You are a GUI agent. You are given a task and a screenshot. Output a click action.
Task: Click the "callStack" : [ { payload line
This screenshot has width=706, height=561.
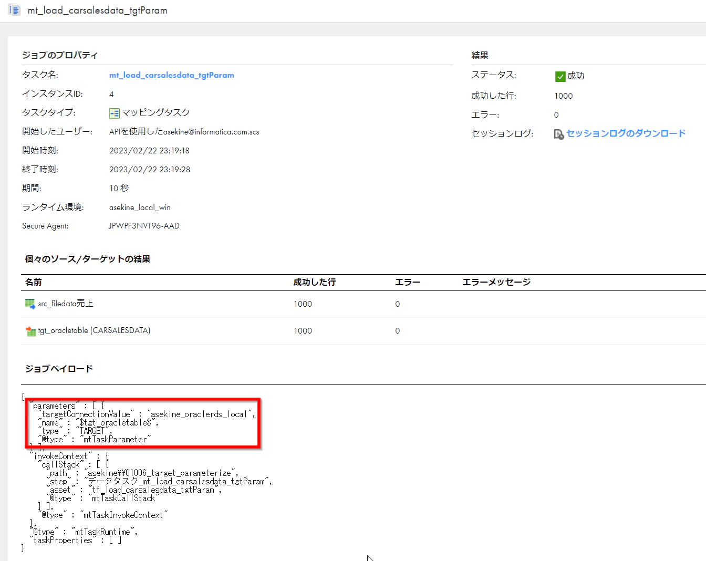(74, 465)
